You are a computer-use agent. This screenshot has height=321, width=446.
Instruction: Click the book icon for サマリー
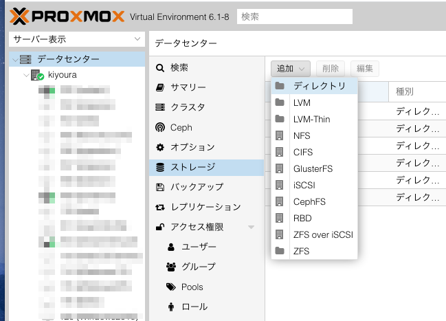point(160,87)
